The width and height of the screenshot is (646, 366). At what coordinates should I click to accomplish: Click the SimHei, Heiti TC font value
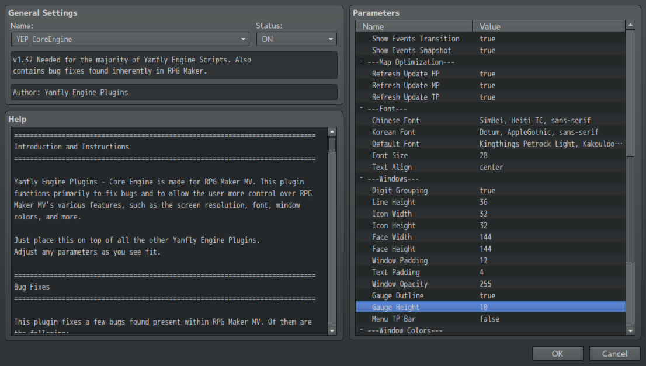coord(535,120)
